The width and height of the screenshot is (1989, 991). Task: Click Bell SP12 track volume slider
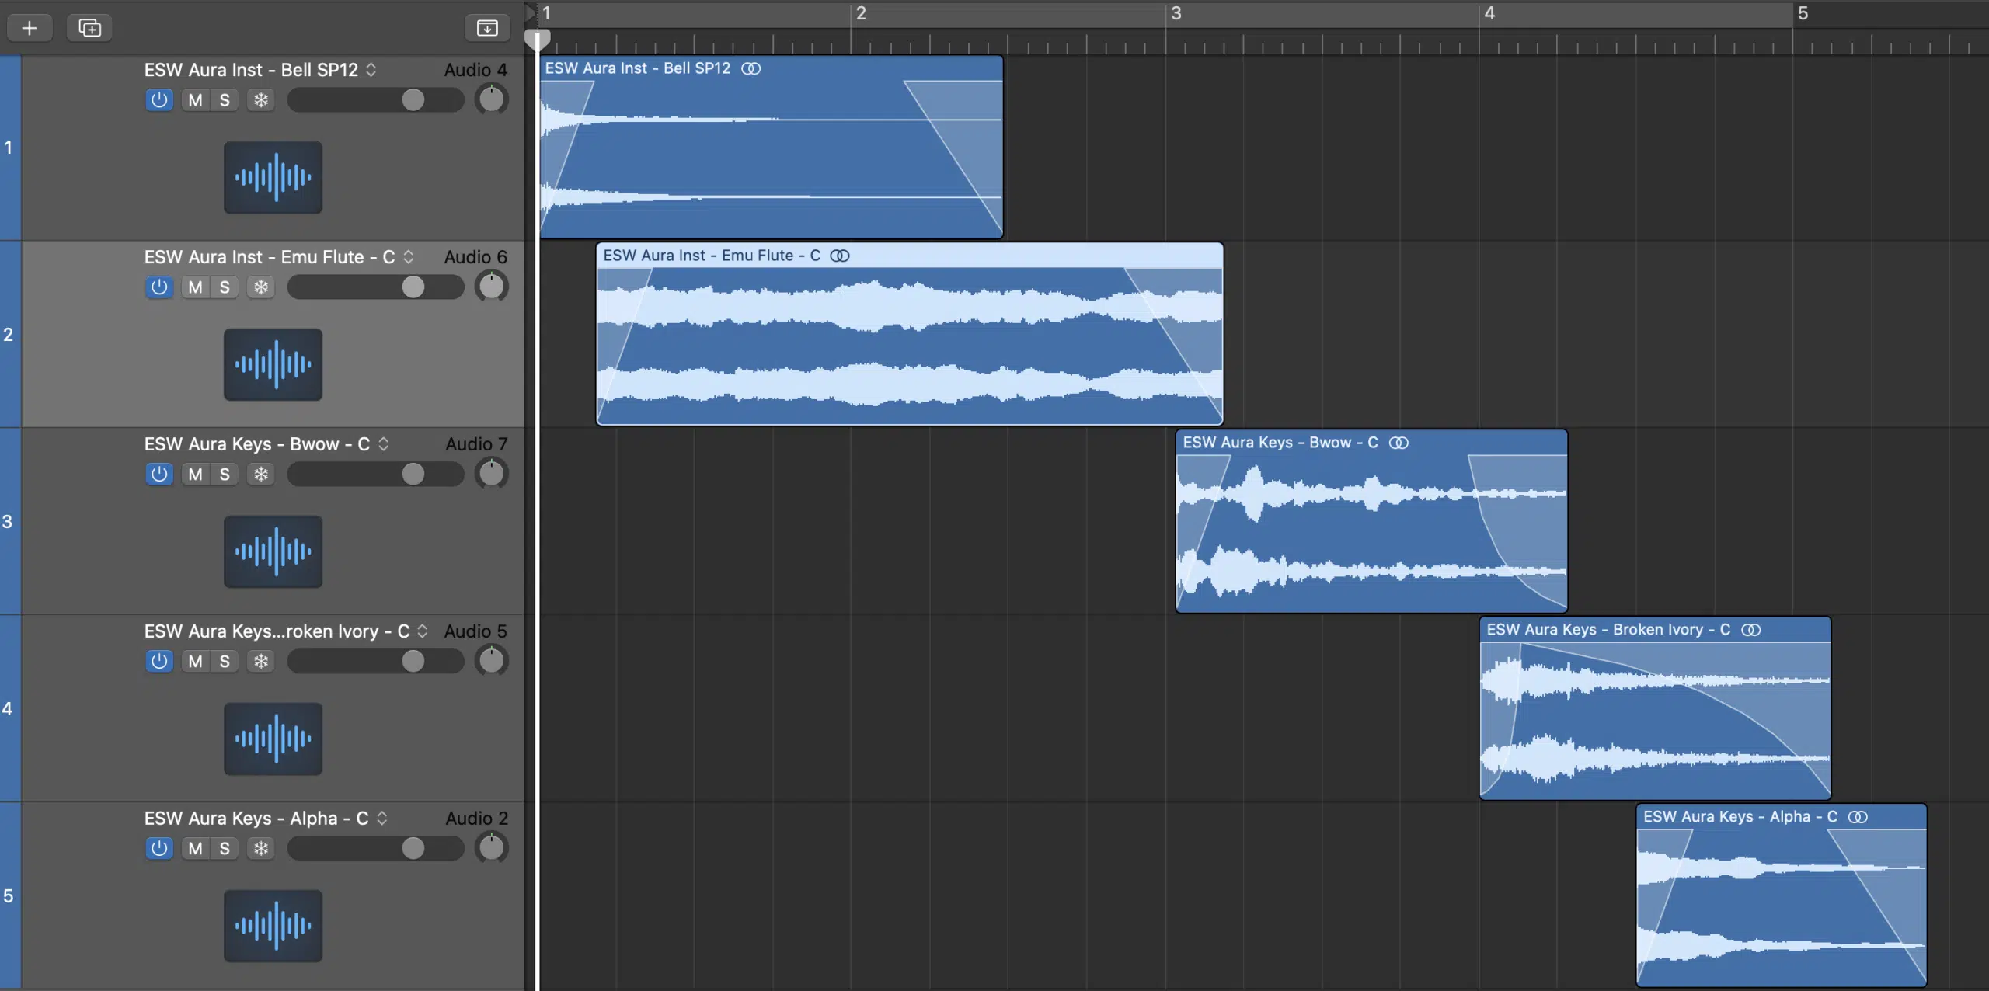tap(375, 100)
